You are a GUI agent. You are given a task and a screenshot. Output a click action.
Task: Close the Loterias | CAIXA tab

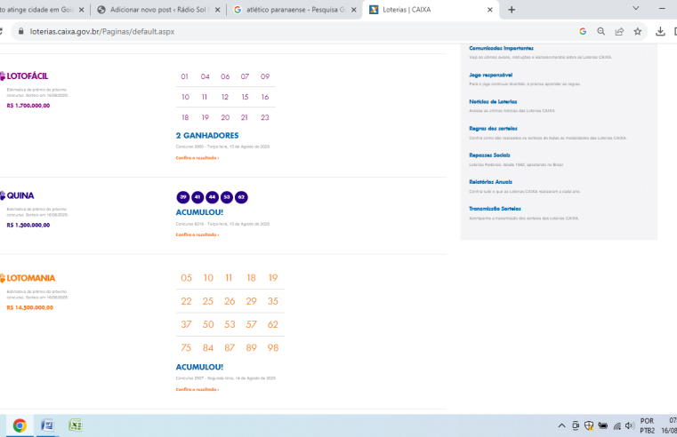coord(490,10)
